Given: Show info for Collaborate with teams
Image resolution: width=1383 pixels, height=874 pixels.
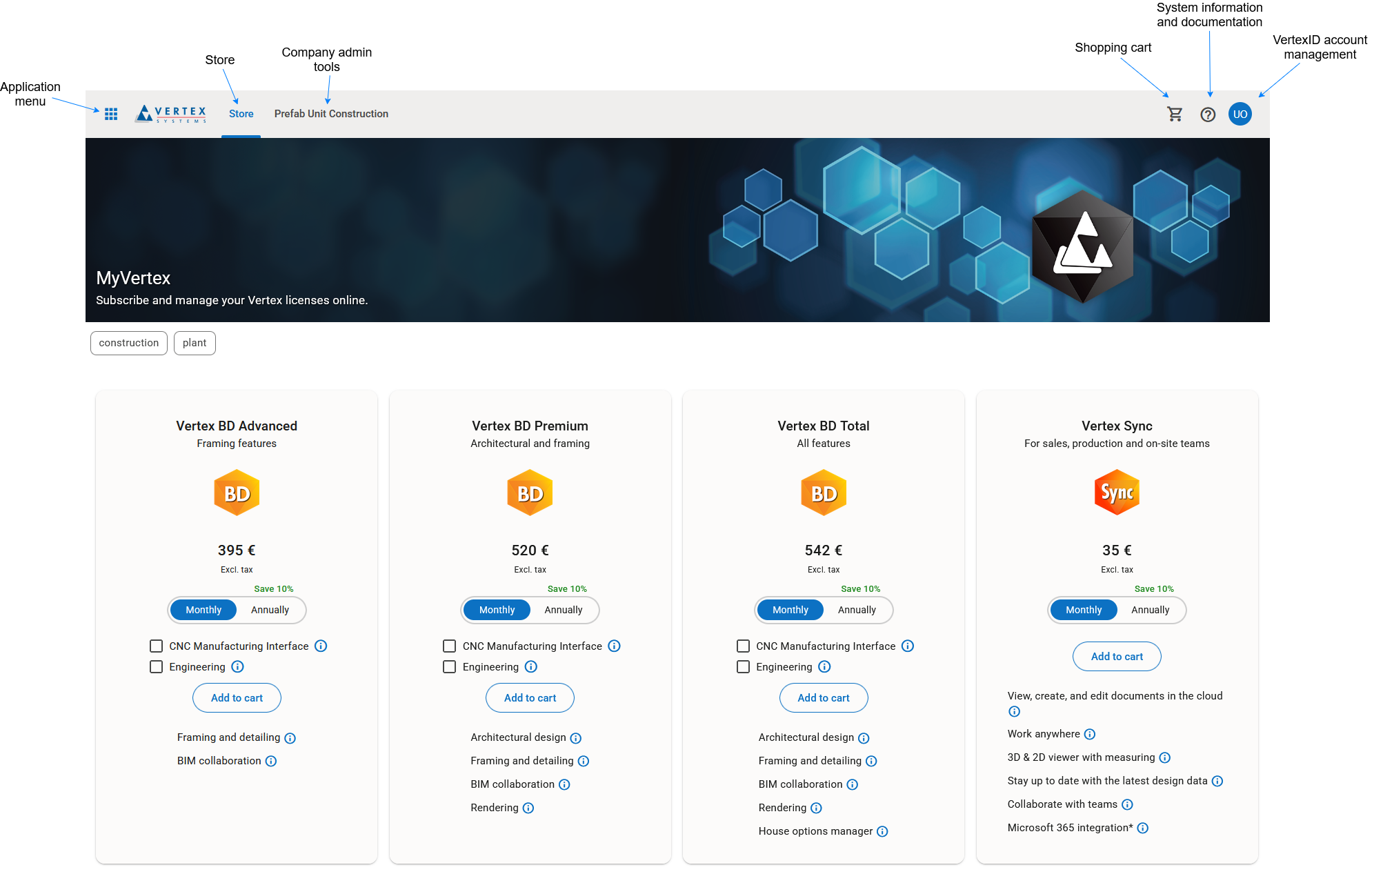Looking at the screenshot, I should [x=1127, y=805].
